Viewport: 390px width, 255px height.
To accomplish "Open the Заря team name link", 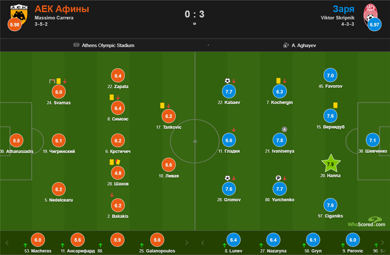I will tap(343, 9).
